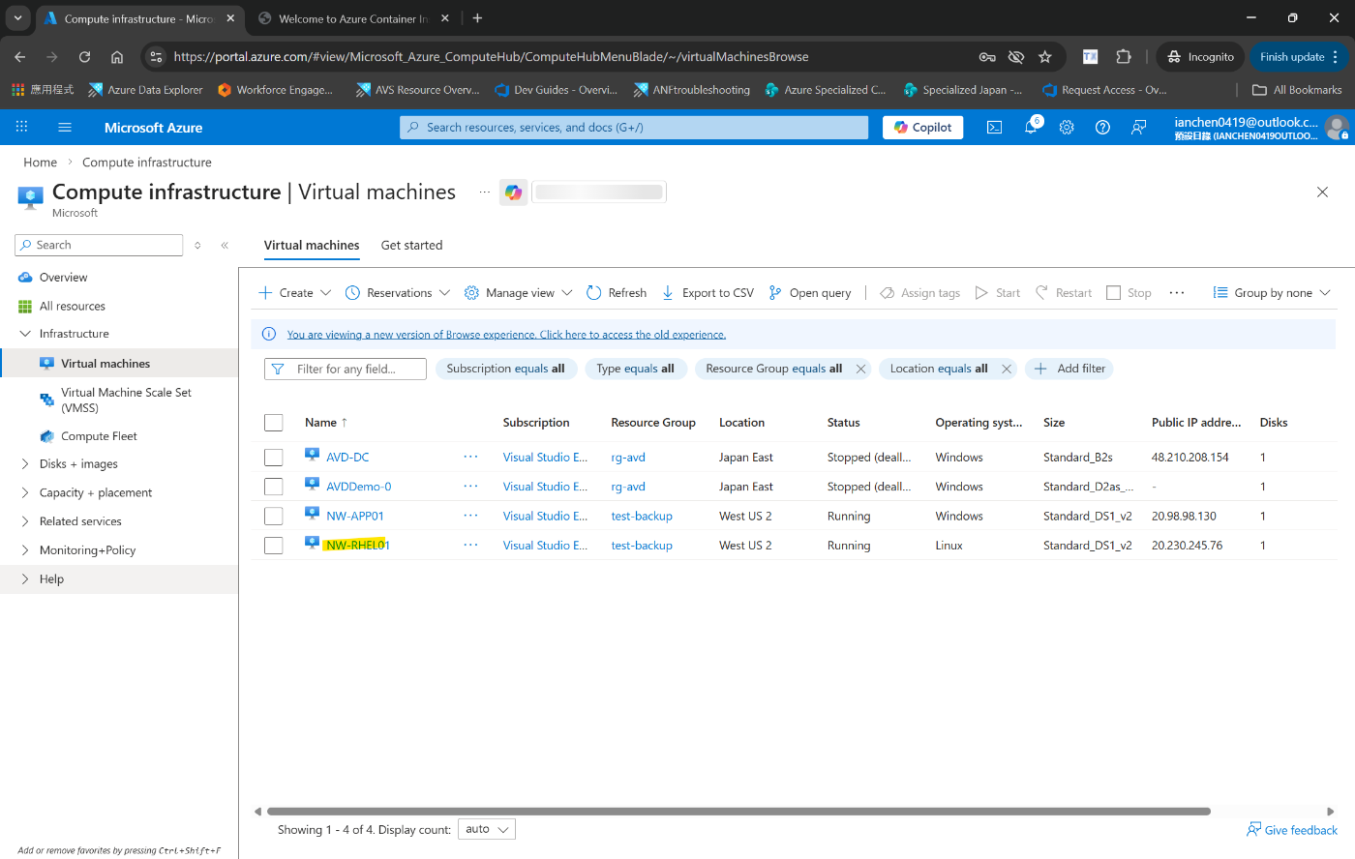Go to browser home page icon
1355x859 pixels.
(117, 57)
